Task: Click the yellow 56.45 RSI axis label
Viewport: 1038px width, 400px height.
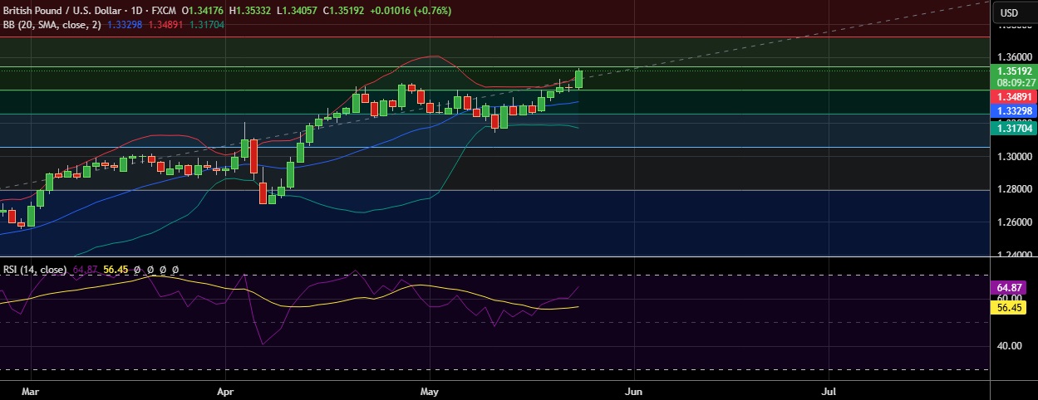Action: pyautogui.click(x=1010, y=308)
